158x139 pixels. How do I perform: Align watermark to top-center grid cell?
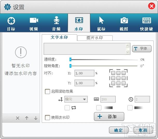coord(118,73)
